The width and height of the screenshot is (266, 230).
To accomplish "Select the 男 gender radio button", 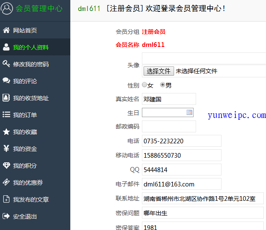I will 163,85.
